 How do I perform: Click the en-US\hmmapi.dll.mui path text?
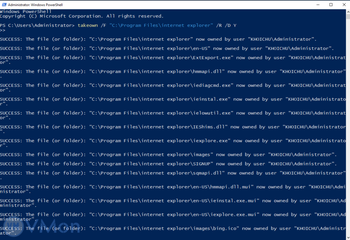tap(222, 187)
